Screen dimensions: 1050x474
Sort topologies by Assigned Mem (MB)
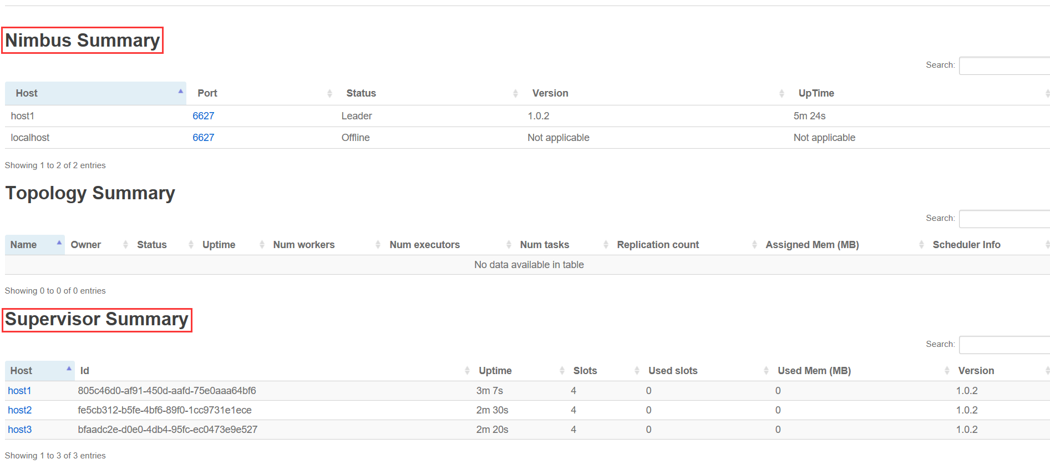812,245
